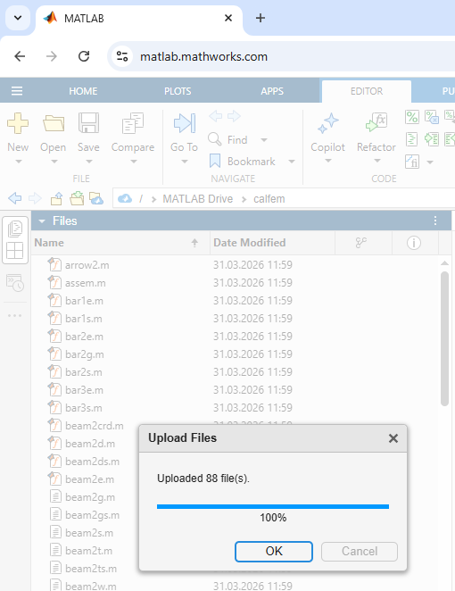Click the Increase Indent icon
This screenshot has width=455, height=591.
432,139
